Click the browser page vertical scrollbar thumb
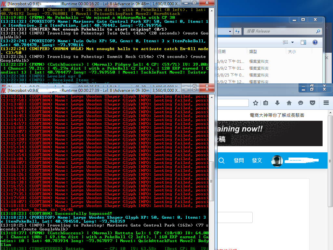 pyautogui.click(x=330, y=161)
